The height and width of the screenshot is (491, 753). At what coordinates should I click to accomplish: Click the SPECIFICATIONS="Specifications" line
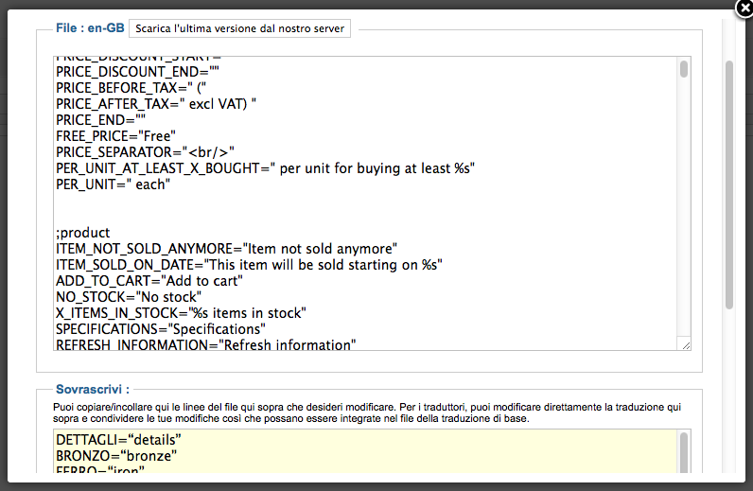(x=160, y=328)
